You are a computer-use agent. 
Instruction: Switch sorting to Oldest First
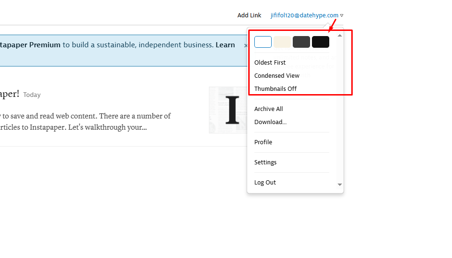[270, 62]
